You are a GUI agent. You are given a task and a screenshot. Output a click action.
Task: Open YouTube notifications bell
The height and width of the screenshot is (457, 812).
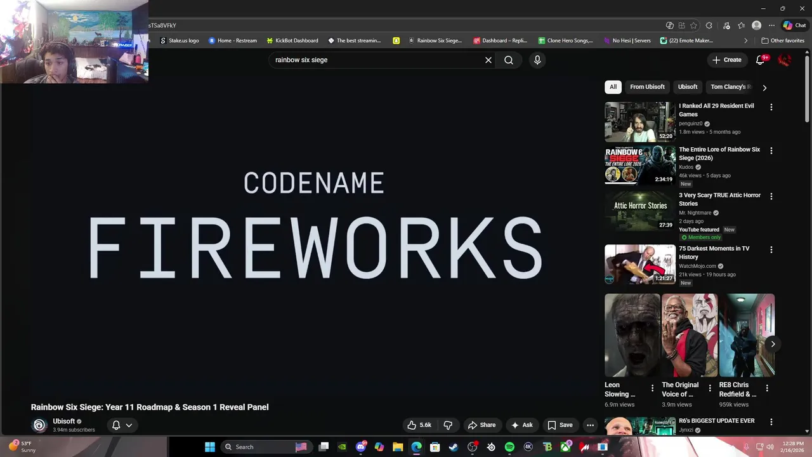[760, 60]
